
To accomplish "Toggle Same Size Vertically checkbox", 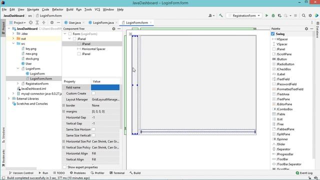I will pos(93,135).
